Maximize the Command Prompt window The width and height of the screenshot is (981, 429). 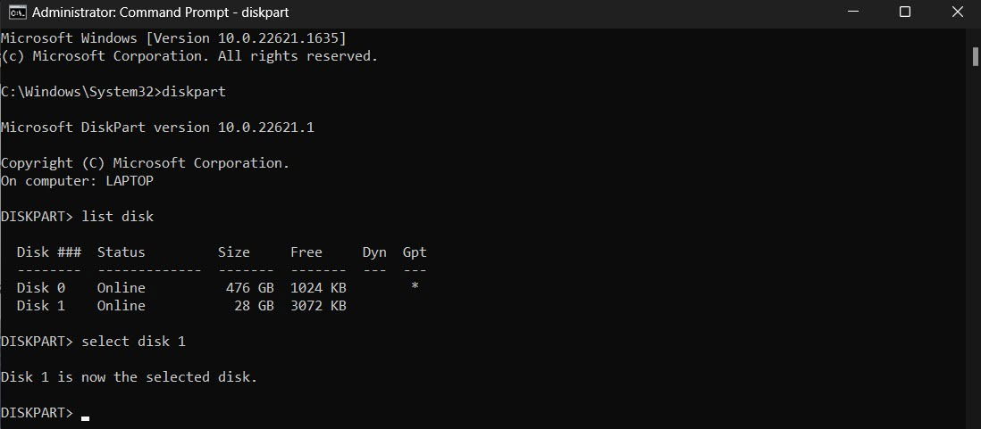[905, 12]
